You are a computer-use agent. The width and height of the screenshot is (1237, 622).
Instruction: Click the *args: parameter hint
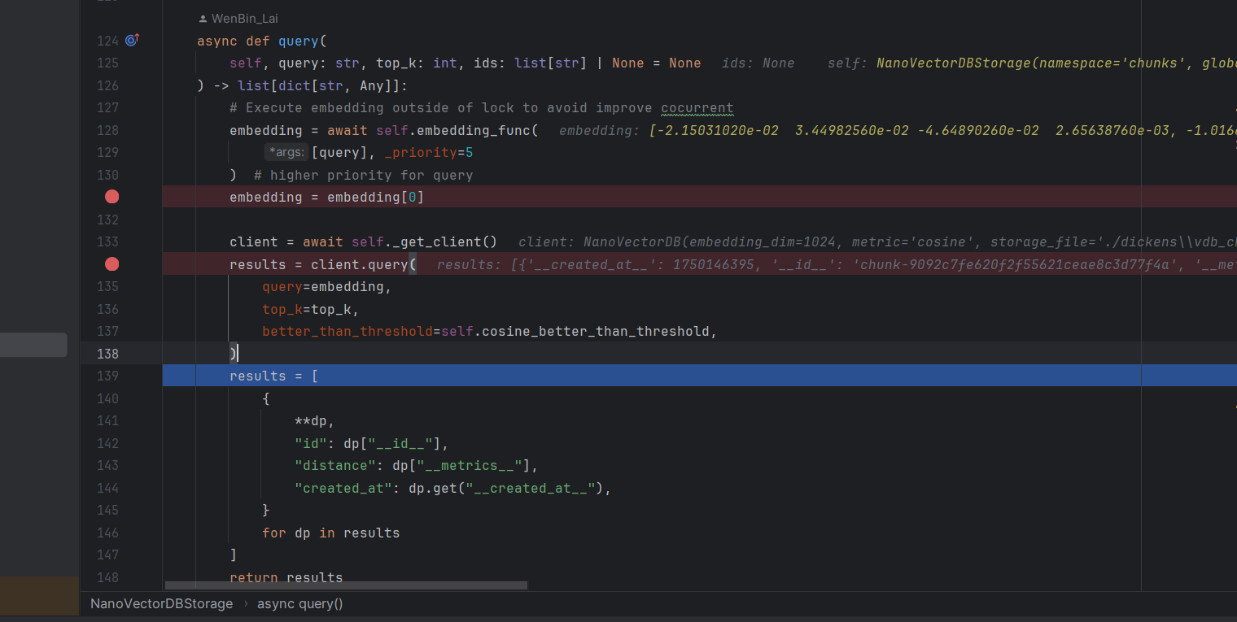click(x=286, y=152)
